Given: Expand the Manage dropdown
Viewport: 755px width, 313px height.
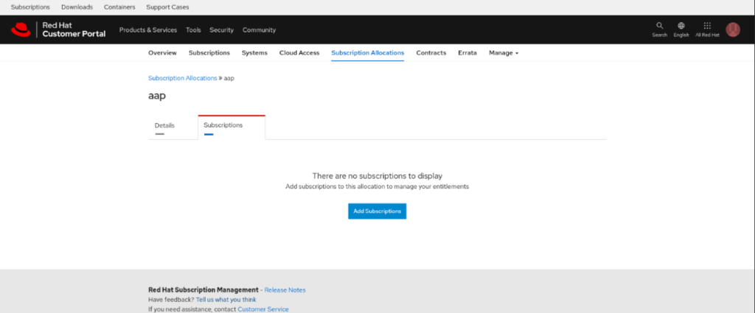Looking at the screenshot, I should click(504, 53).
